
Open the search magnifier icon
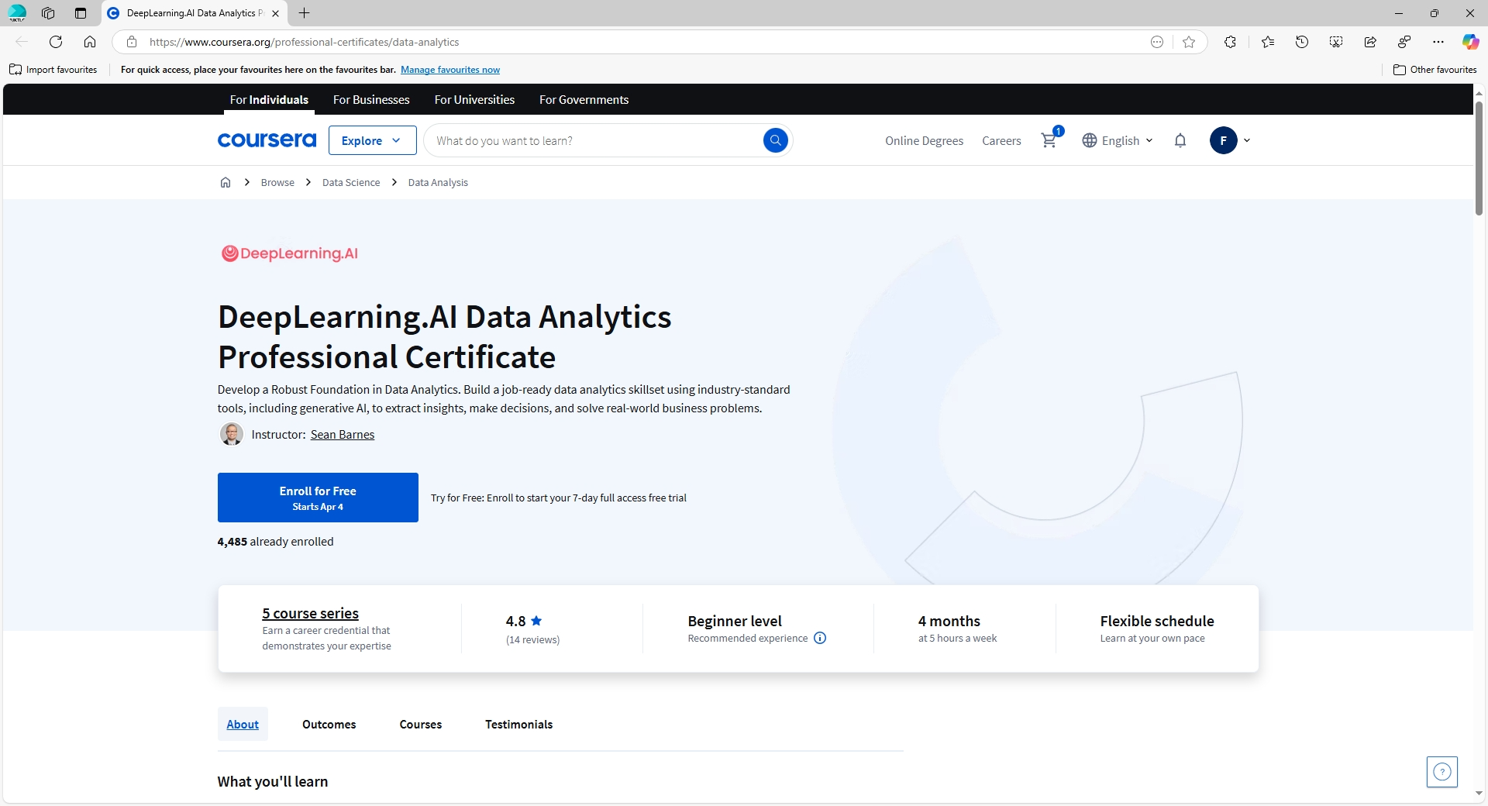click(x=775, y=140)
